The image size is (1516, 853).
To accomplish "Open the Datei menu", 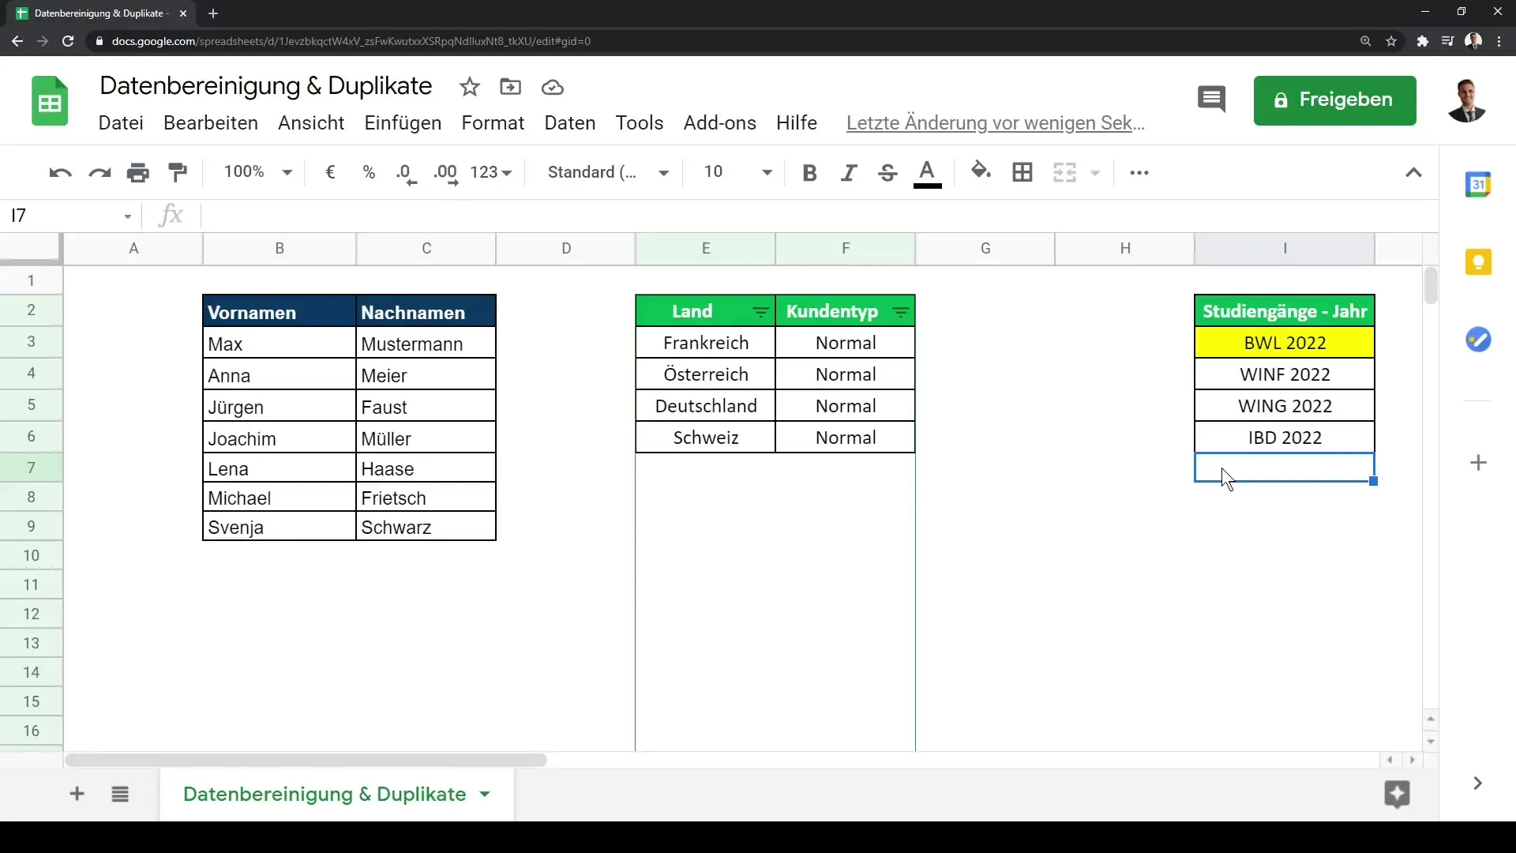I will (121, 123).
